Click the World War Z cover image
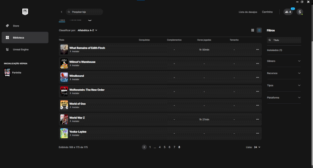The image size is (313, 168). click(64, 119)
